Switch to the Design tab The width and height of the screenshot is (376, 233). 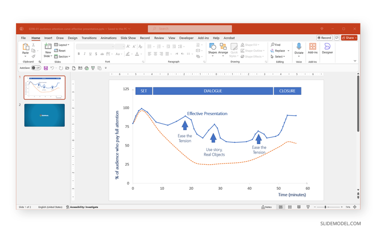[x=73, y=38]
